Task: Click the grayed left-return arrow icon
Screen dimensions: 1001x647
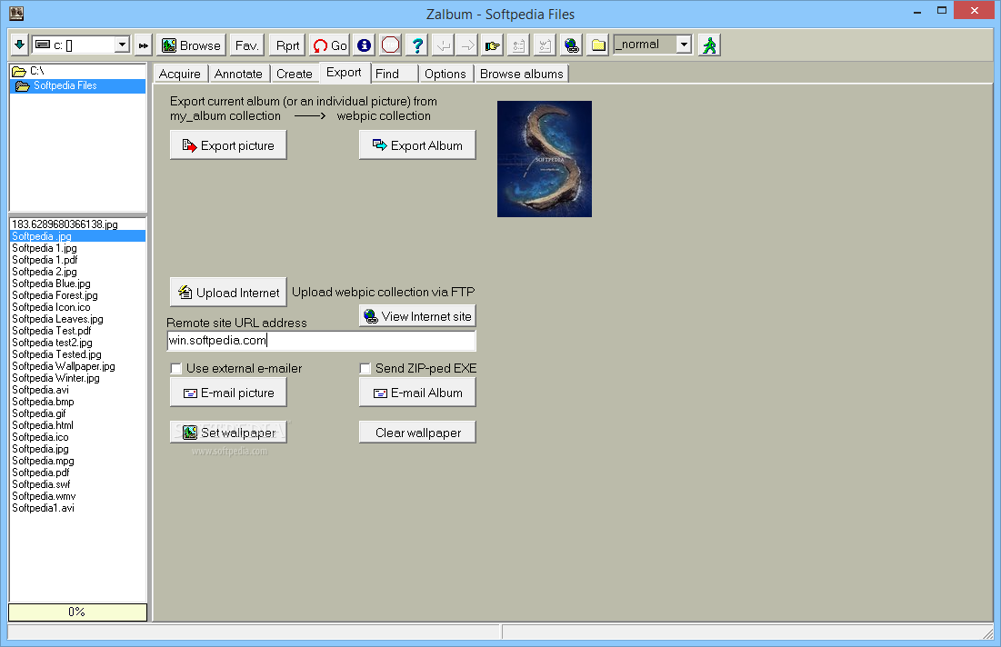Action: coord(443,45)
